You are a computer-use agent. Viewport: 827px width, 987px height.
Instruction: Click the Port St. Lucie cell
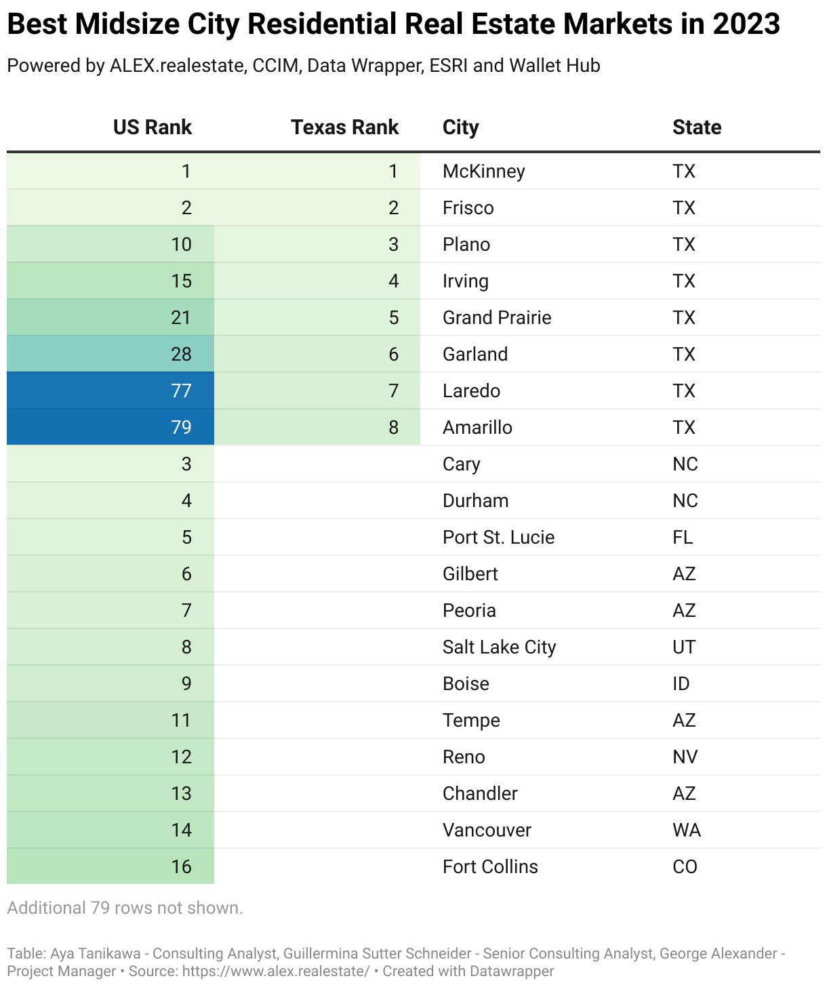pos(498,537)
